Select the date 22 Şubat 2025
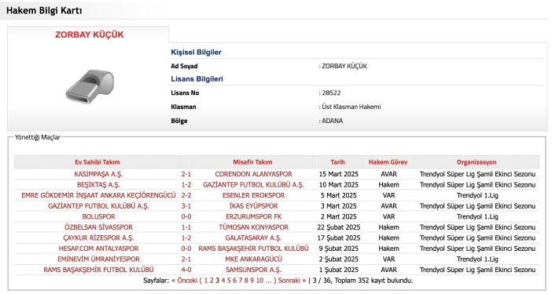552x294 pixels. pyautogui.click(x=339, y=227)
